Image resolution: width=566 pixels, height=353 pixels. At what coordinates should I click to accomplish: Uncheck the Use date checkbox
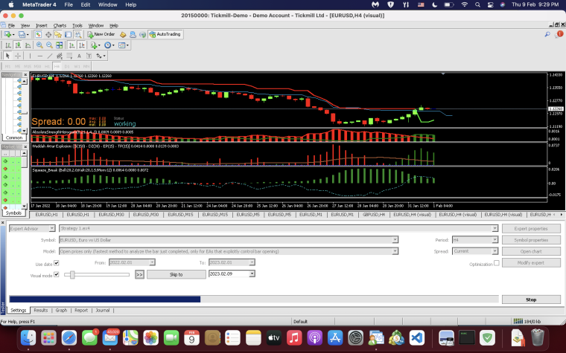(57, 263)
